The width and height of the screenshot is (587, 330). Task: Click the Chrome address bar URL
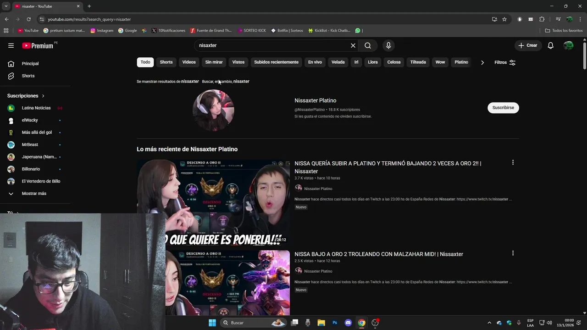tap(89, 19)
